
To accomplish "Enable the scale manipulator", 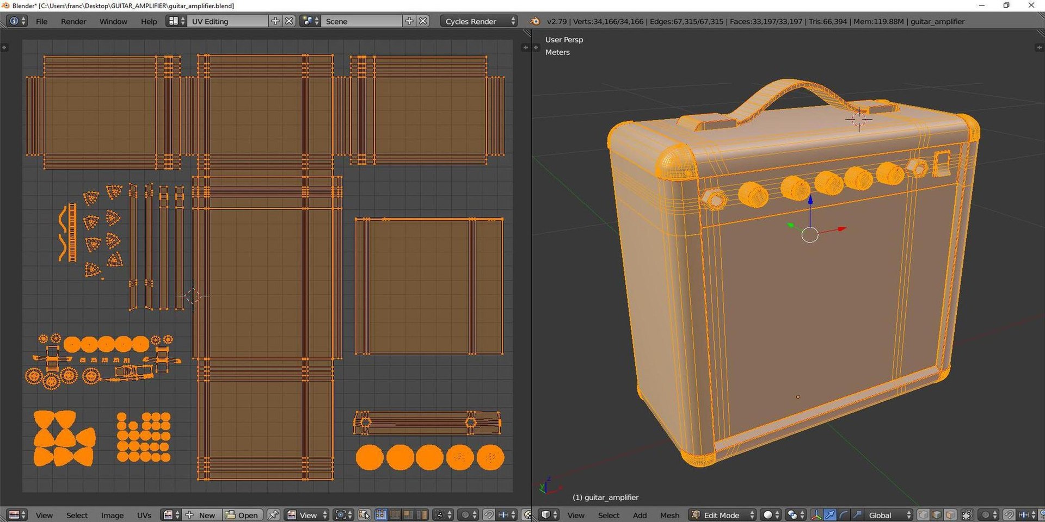I will pyautogui.click(x=857, y=515).
